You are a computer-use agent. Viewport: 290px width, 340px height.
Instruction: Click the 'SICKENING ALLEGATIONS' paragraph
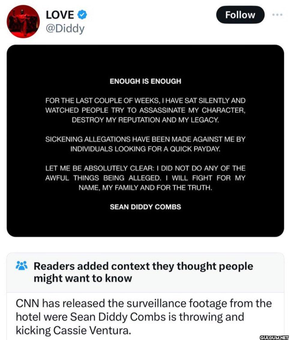point(145,144)
